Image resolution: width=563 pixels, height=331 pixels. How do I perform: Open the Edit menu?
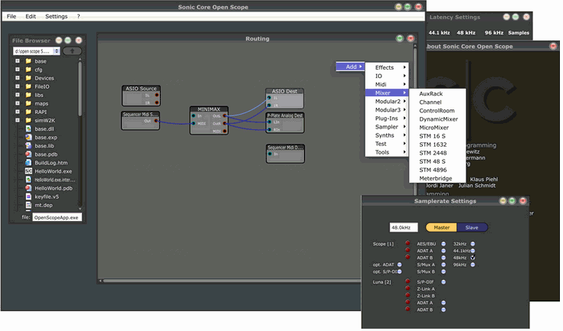click(31, 17)
